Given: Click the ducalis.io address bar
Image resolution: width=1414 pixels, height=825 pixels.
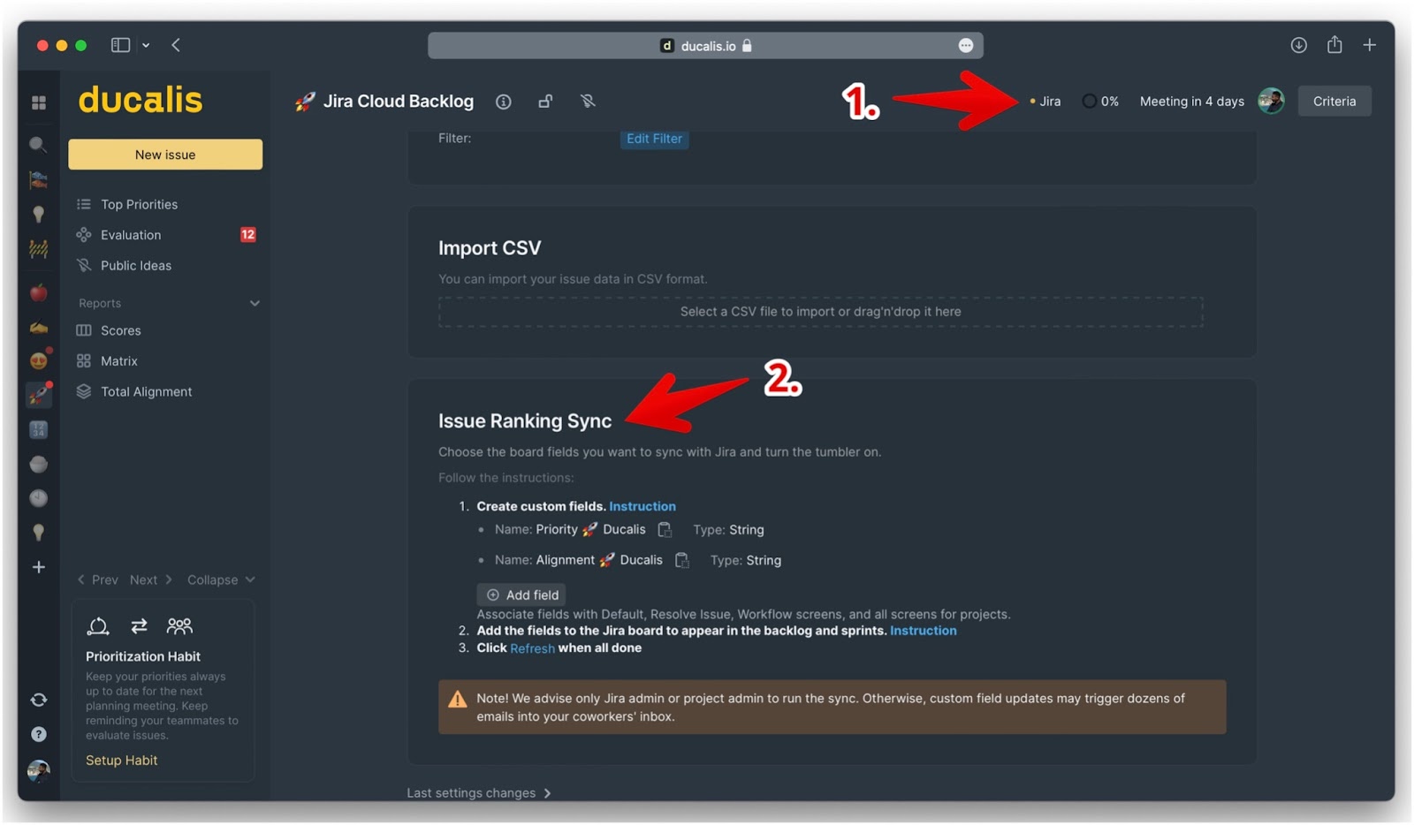Looking at the screenshot, I should pyautogui.click(x=705, y=46).
